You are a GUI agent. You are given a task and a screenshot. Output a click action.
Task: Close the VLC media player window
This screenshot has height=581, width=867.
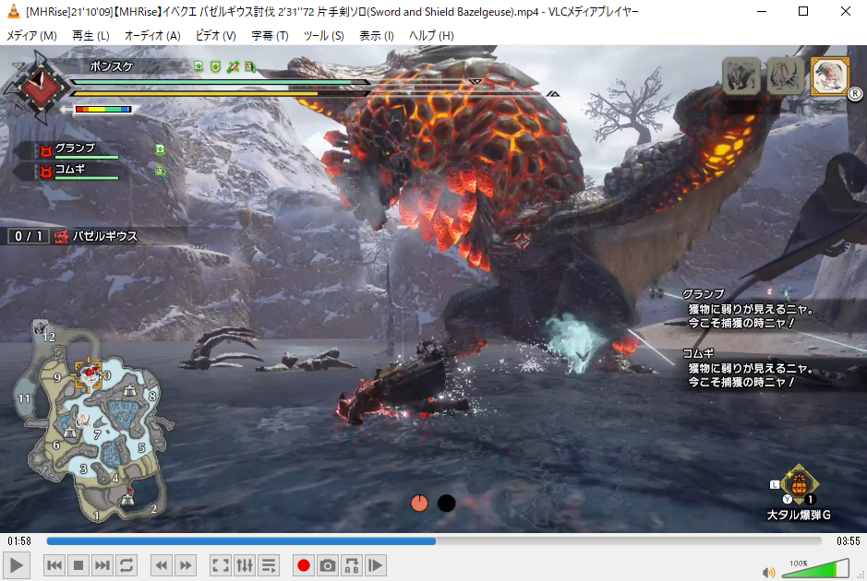846,12
